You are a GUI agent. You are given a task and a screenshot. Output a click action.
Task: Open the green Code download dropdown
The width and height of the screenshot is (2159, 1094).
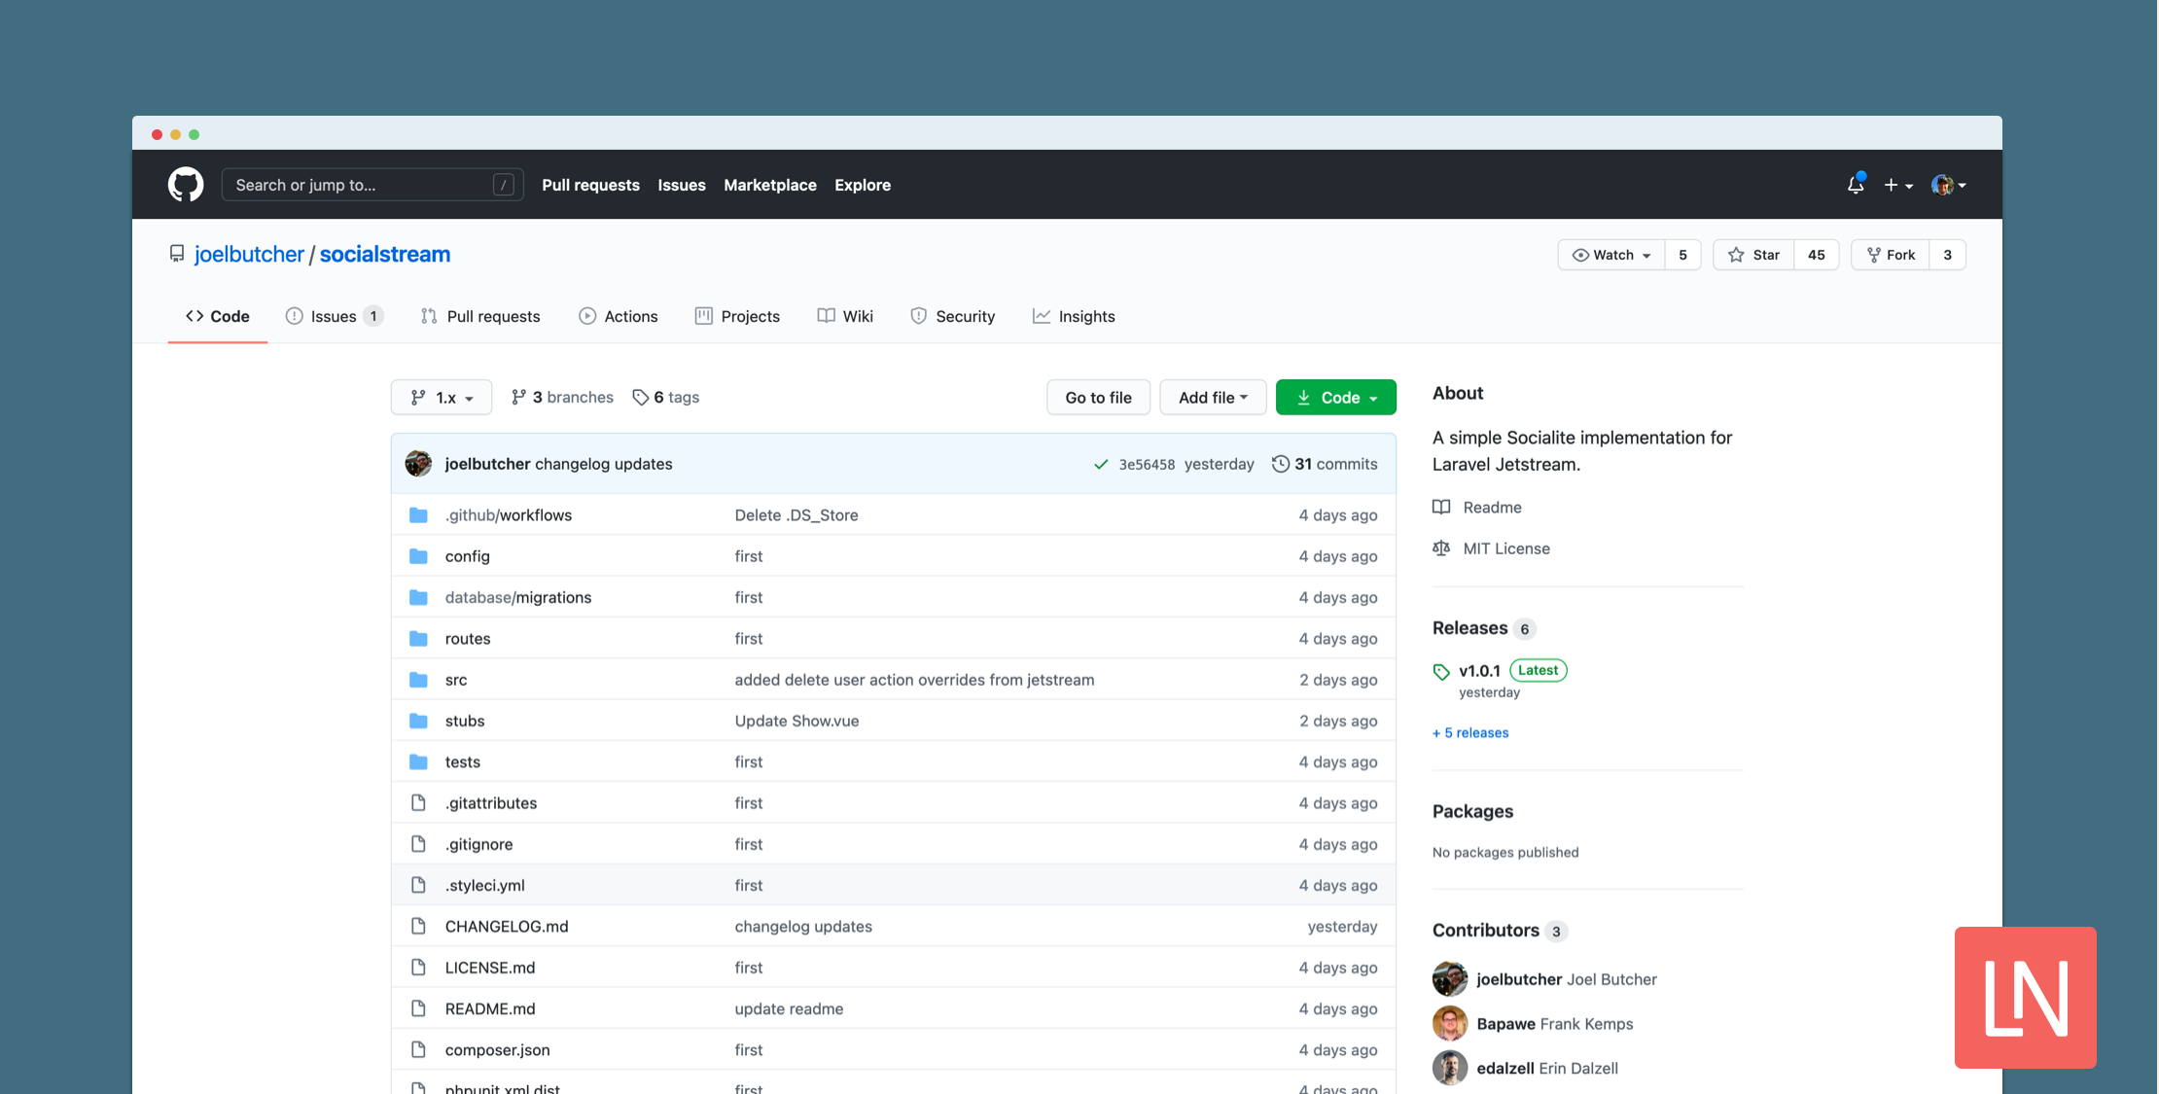(1336, 397)
